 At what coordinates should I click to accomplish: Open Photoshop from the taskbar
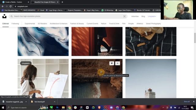(57, 108)
